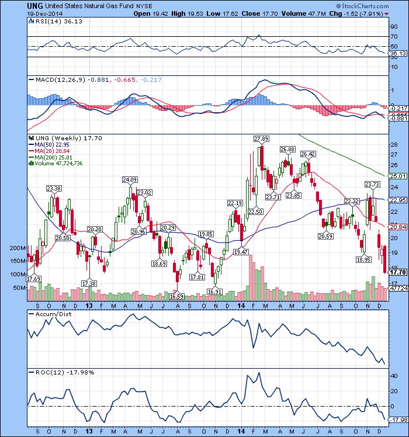
Task: Click the Volume 47.7M header value
Action: (303, 13)
